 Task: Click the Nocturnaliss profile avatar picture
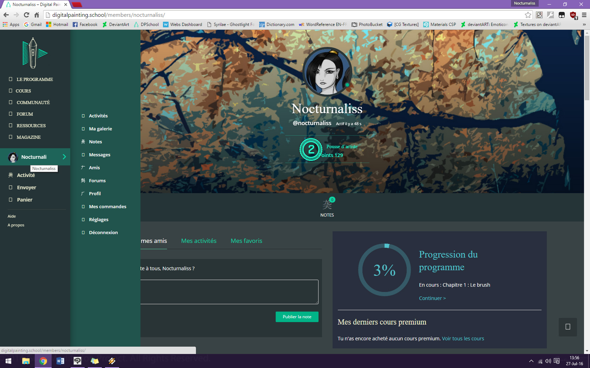[x=327, y=72]
